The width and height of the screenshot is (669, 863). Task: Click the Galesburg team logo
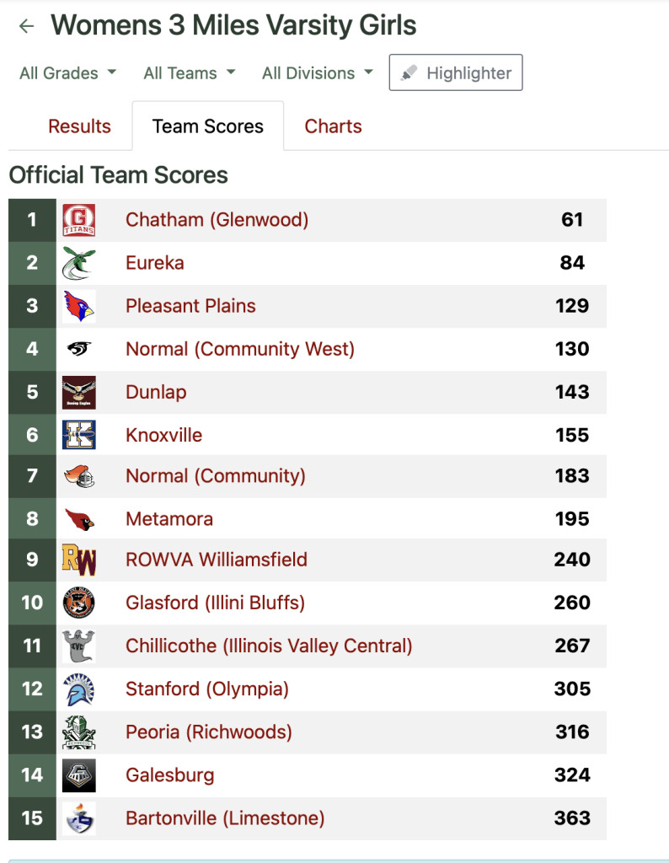79,775
